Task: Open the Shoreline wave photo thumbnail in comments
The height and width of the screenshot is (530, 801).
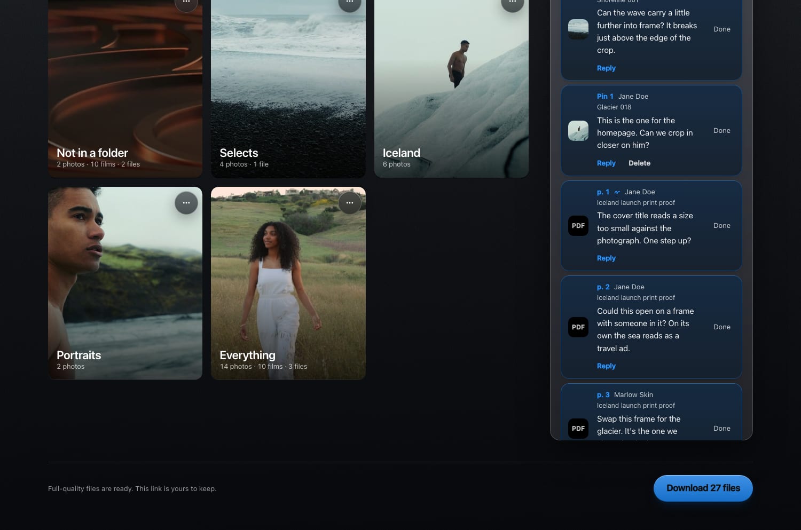Action: pos(578,29)
